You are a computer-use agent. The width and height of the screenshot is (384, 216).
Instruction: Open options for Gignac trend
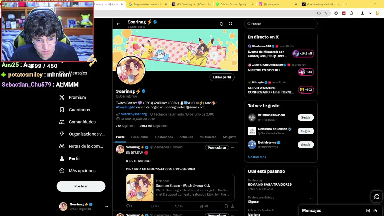[x=312, y=198]
